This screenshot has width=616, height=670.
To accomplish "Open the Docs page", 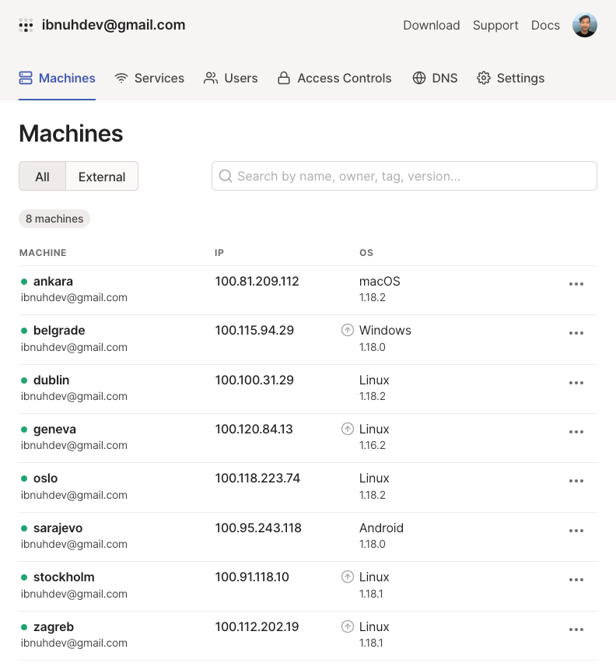I will pyautogui.click(x=545, y=25).
